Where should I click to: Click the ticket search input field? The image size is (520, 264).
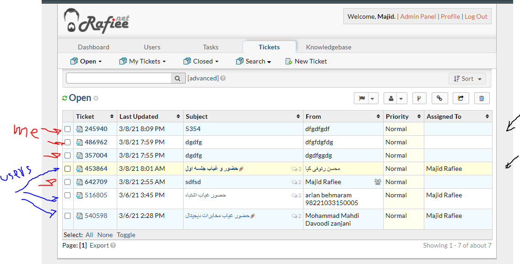point(119,79)
